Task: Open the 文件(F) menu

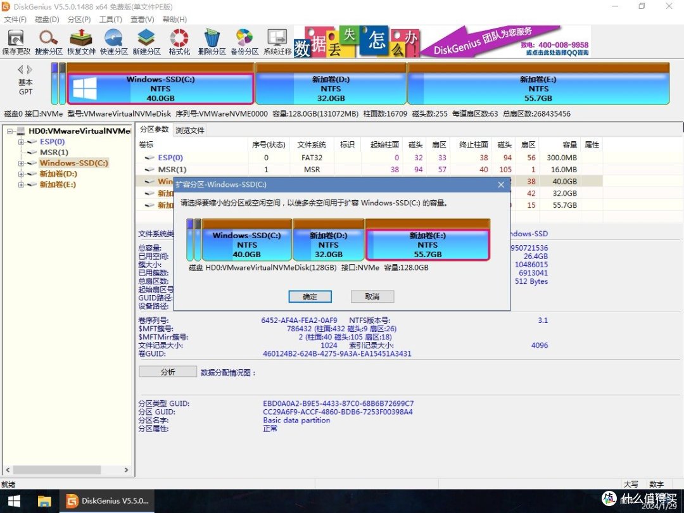Action: [x=15, y=19]
